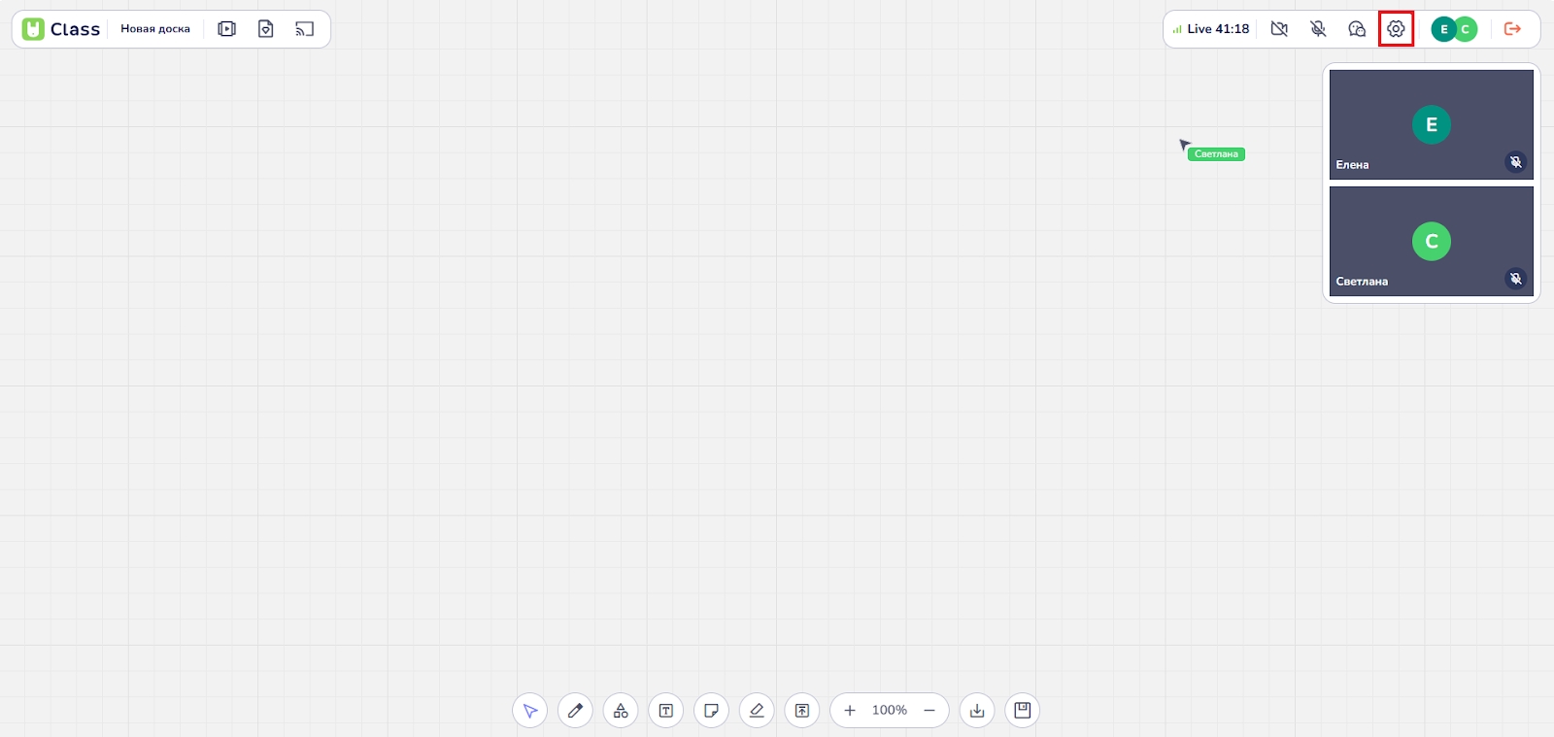Start screen casting
Screen dimensions: 1554x737
(304, 29)
